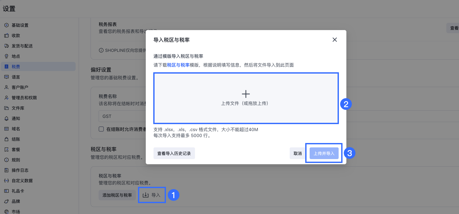
Task: Click the 通知 bell icon
Action: click(6, 118)
